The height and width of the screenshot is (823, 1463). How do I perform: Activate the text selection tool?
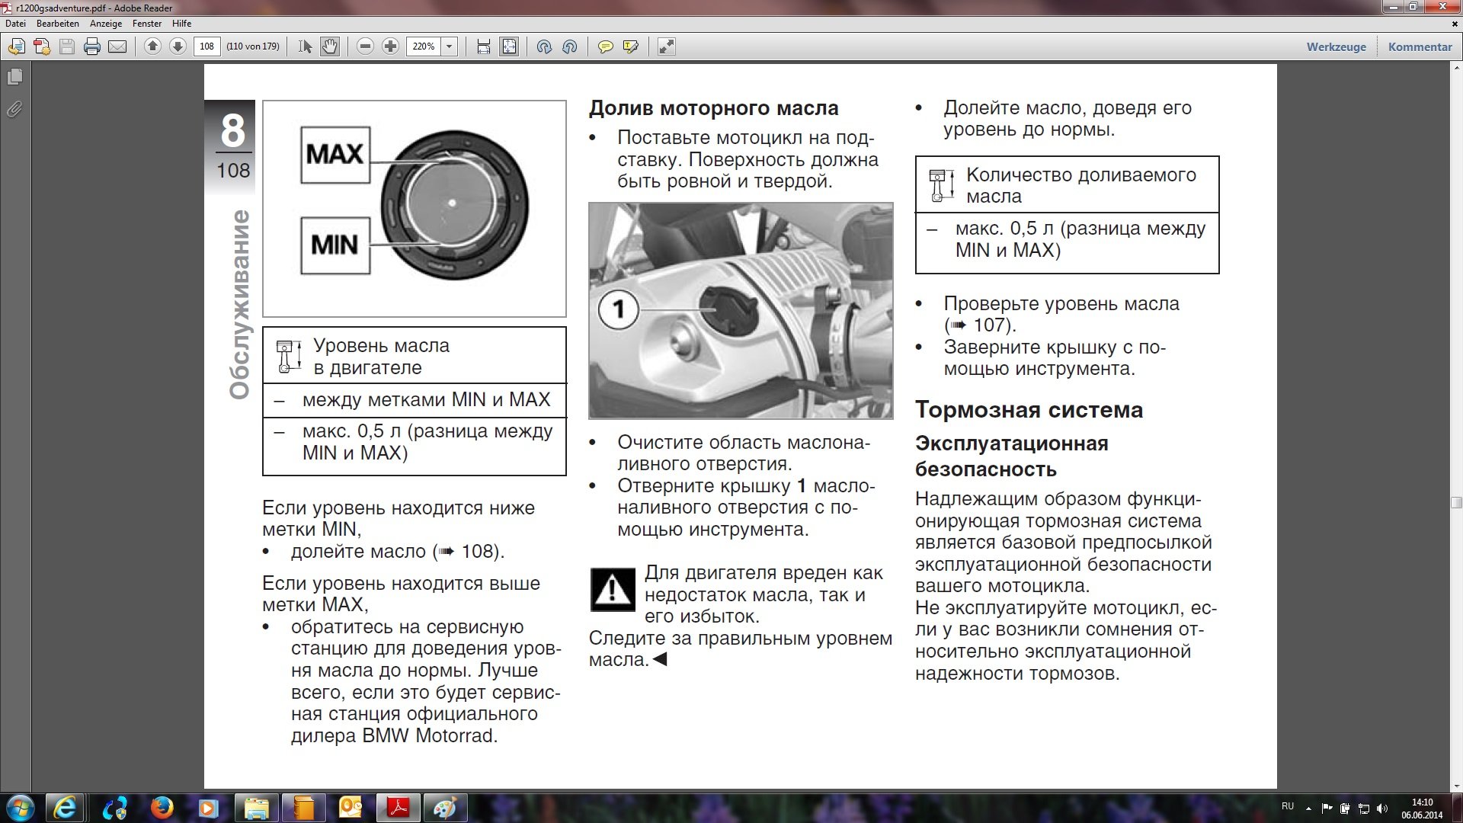coord(306,46)
